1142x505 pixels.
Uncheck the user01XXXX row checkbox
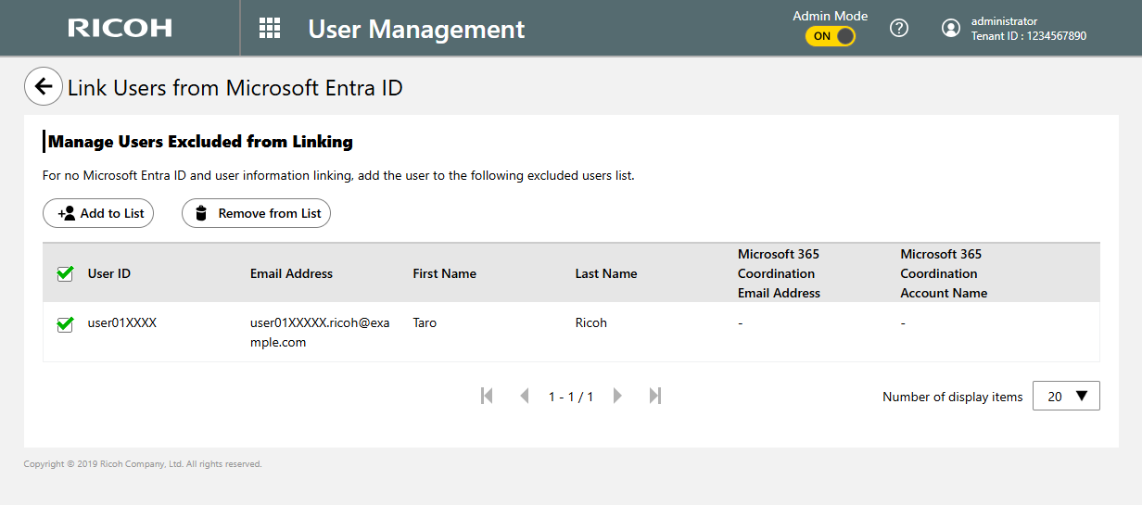(65, 323)
